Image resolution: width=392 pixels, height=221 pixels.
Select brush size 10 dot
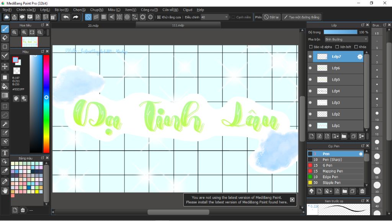tap(377, 113)
